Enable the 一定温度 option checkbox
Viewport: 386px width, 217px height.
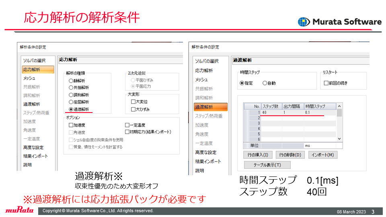pos(127,125)
